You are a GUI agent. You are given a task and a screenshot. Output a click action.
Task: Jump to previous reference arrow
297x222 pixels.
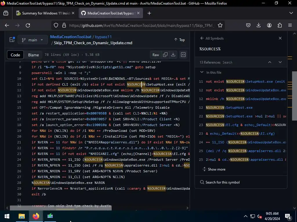click(x=270, y=62)
